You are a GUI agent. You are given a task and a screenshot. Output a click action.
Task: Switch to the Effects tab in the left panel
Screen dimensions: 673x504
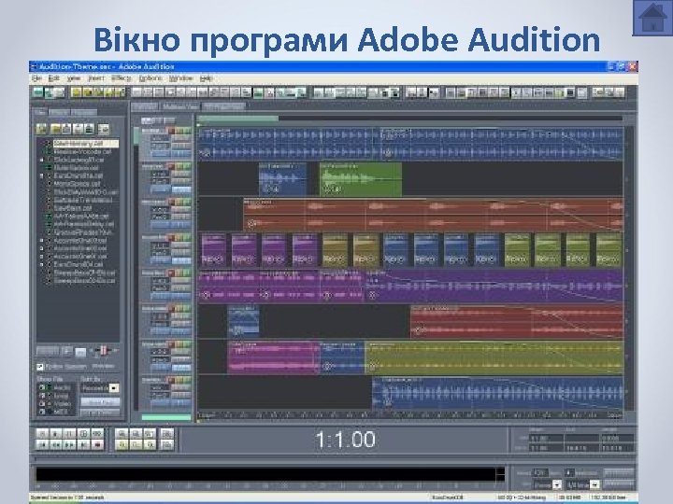pyautogui.click(x=58, y=112)
